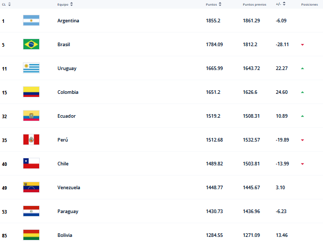Sort by the +/- change column
This screenshot has width=323, height=244.
281,4
